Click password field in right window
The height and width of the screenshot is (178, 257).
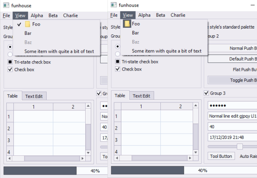[232, 105]
